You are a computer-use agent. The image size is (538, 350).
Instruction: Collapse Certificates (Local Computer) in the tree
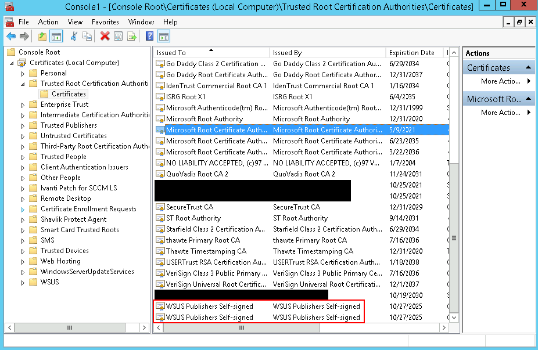coord(13,62)
